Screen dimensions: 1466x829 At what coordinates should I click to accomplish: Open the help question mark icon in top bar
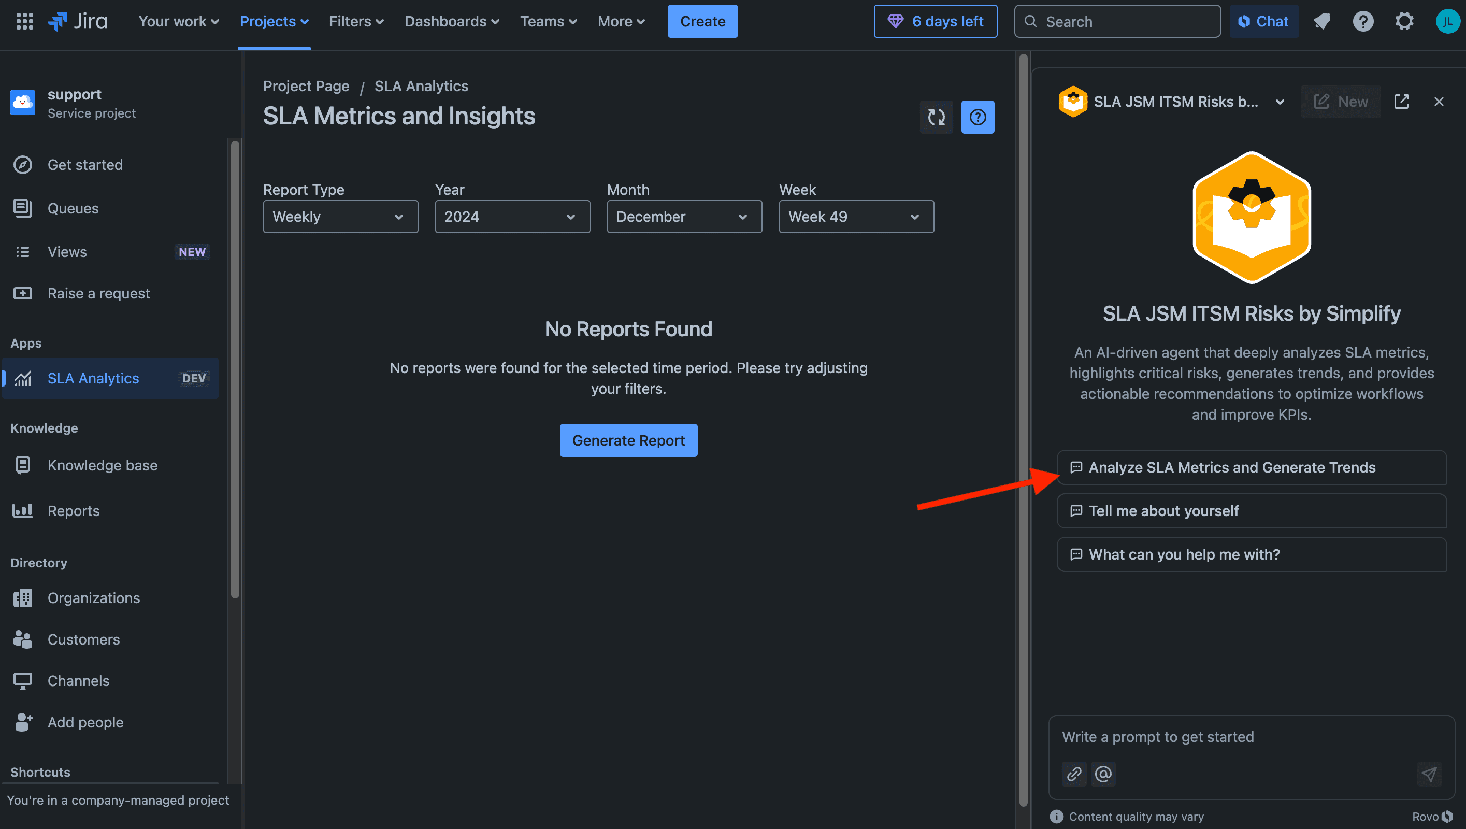pyautogui.click(x=1363, y=22)
